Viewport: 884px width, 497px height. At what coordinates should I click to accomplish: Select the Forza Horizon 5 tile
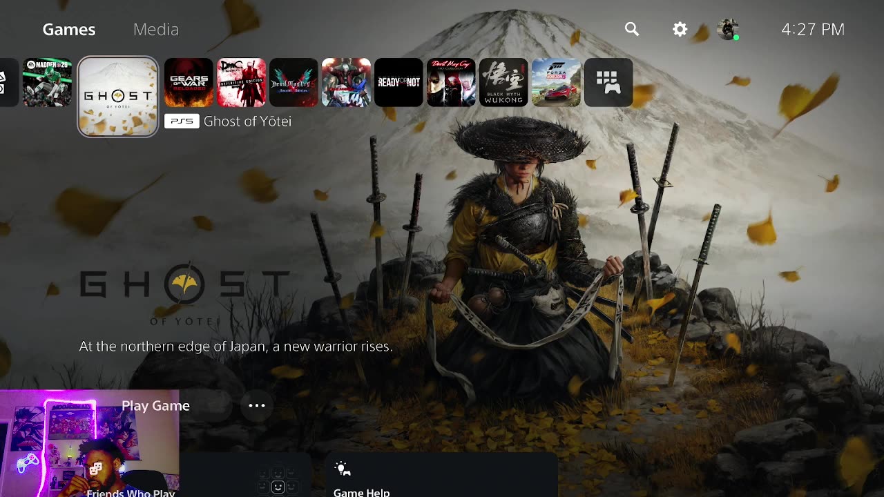click(556, 83)
